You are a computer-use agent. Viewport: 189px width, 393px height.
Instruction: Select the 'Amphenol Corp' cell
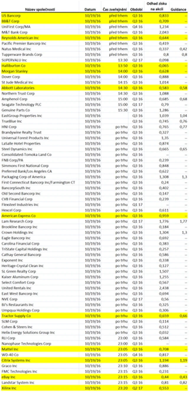(x=40, y=99)
